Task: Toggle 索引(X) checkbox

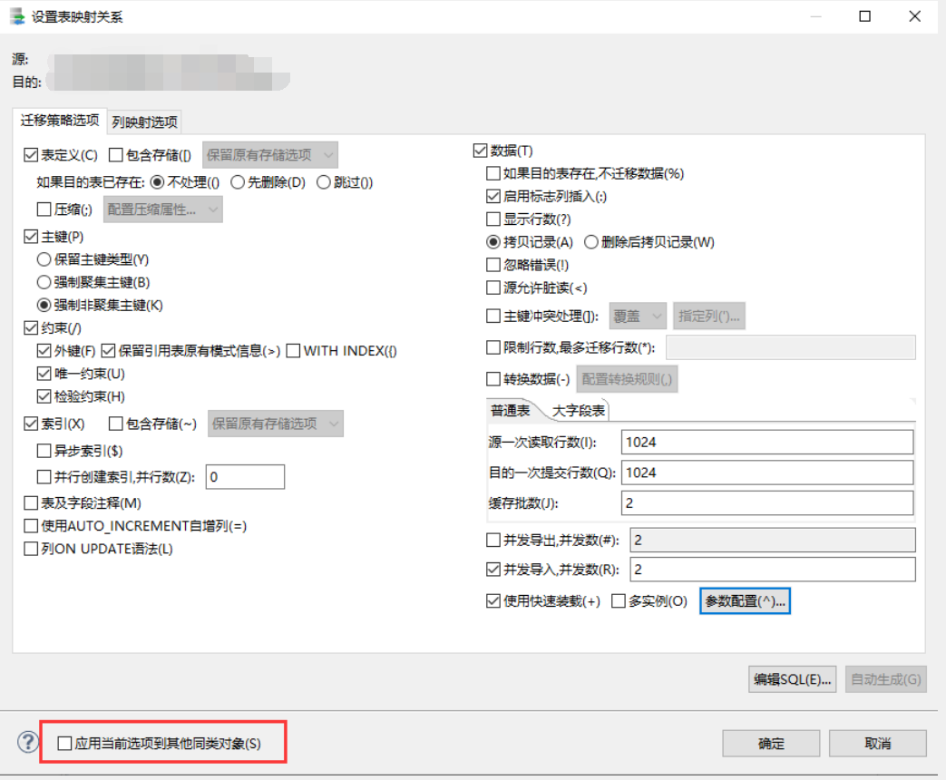Action: tap(31, 424)
